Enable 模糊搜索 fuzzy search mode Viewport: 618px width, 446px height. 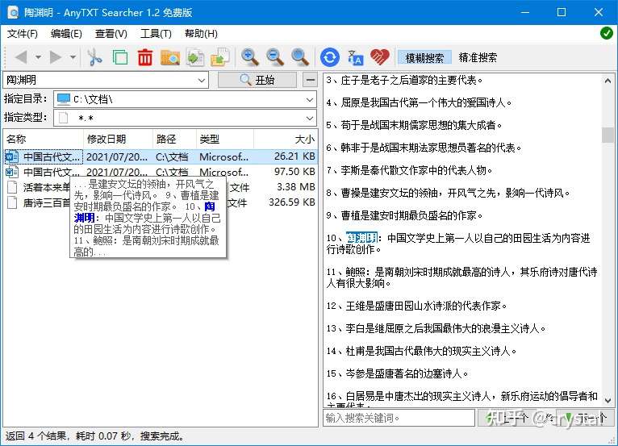tap(424, 58)
